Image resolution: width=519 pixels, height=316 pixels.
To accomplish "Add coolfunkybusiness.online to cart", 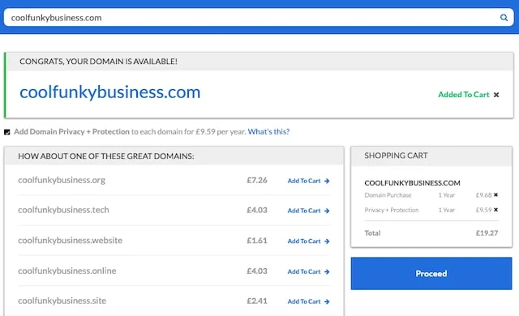I will (x=308, y=271).
